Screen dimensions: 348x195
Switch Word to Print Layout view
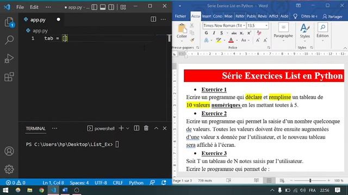click(269, 180)
